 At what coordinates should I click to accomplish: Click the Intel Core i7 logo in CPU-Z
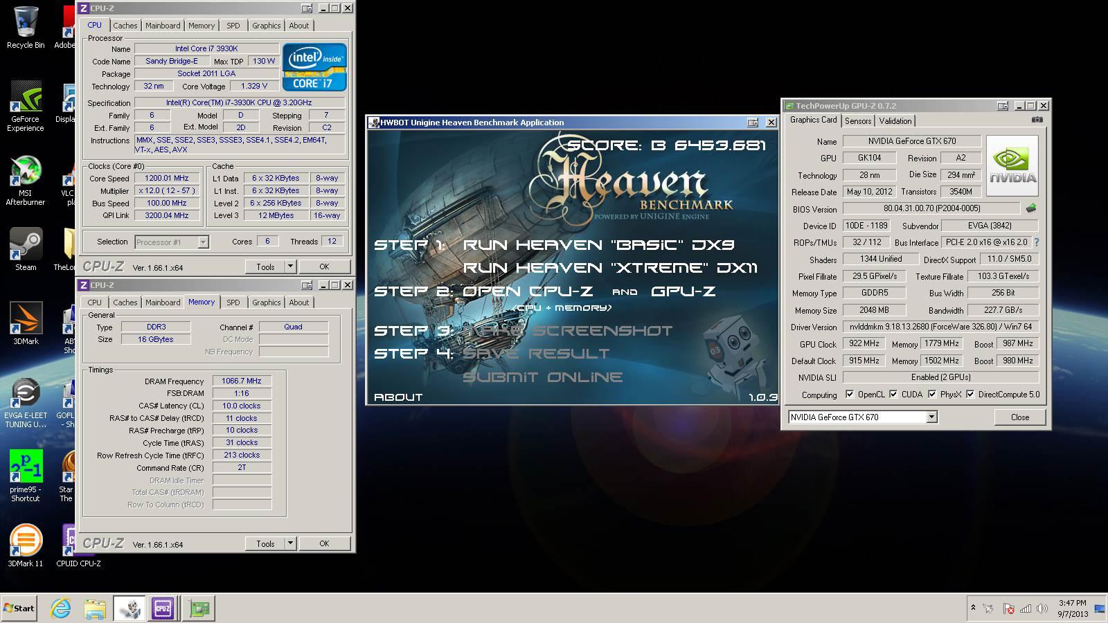[x=314, y=67]
